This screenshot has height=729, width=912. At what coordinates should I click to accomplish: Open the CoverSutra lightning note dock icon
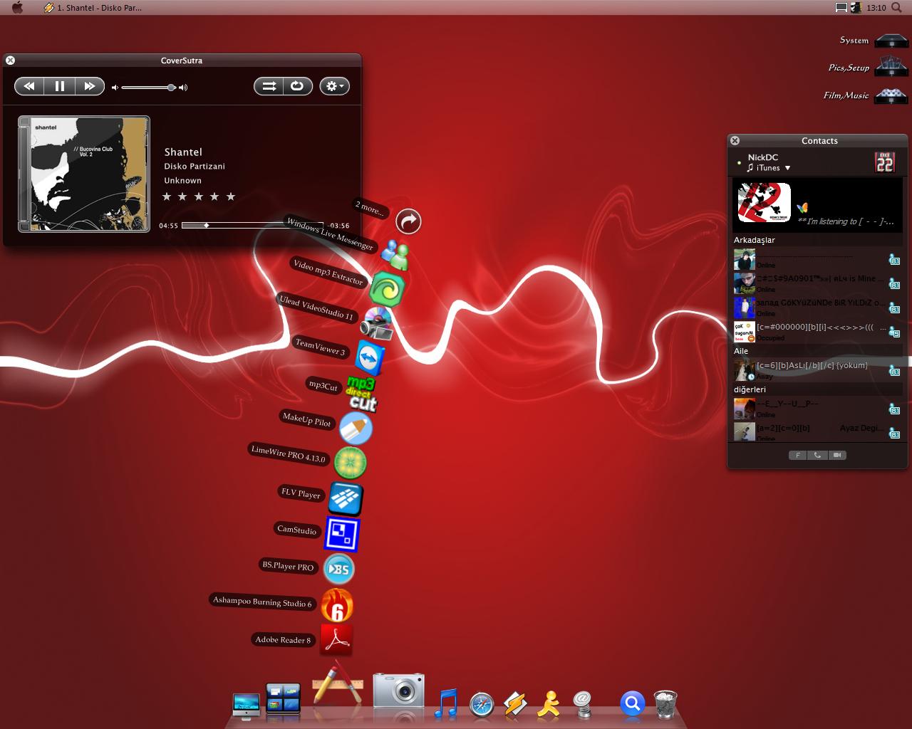click(x=515, y=704)
